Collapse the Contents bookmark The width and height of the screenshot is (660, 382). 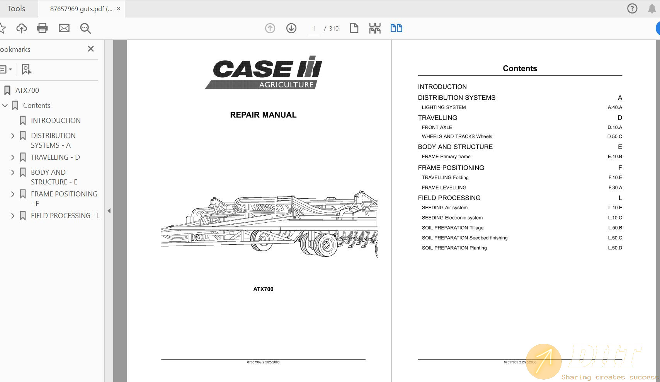(x=5, y=106)
